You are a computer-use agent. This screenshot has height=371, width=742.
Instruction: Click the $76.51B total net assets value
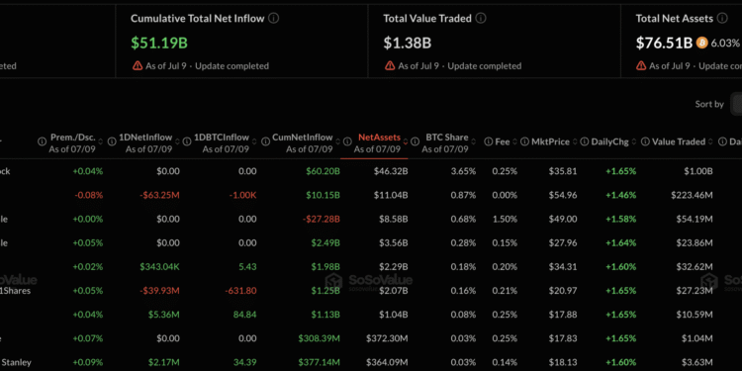665,44
